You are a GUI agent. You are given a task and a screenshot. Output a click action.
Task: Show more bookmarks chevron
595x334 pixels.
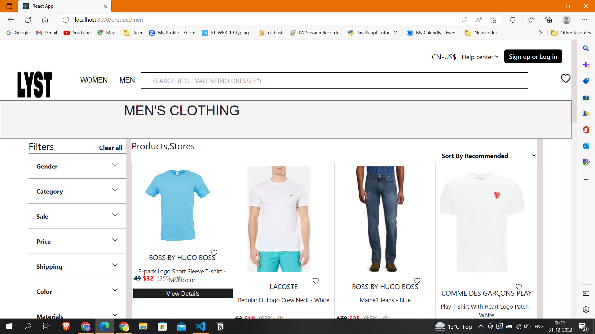point(540,33)
